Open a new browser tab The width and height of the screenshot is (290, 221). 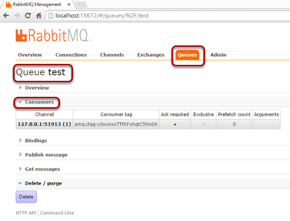coord(81,4)
